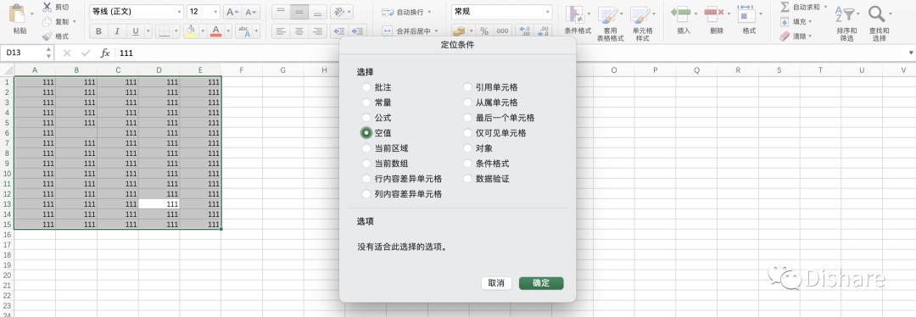
Task: Click the Sort and Filter (排序和筛选) icon
Action: click(x=845, y=14)
